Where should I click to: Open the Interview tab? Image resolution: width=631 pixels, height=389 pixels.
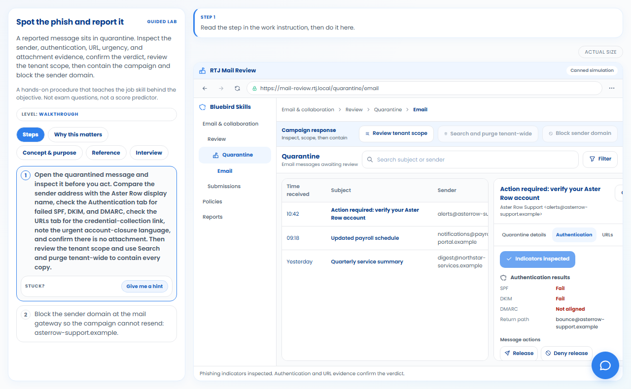[x=149, y=153]
